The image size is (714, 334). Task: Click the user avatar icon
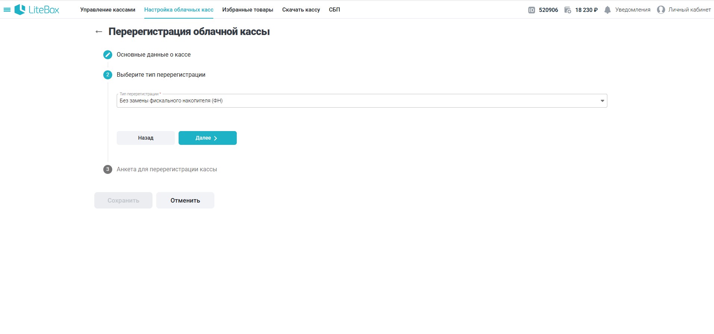661,10
